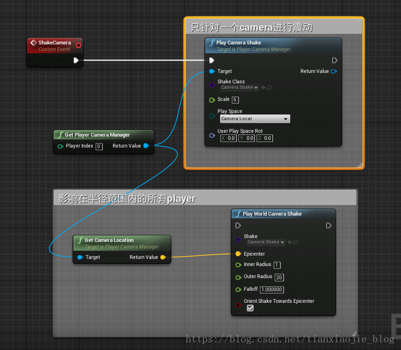Browse asset magnifier beside Shake Class
This screenshot has height=350, width=401.
269,87
